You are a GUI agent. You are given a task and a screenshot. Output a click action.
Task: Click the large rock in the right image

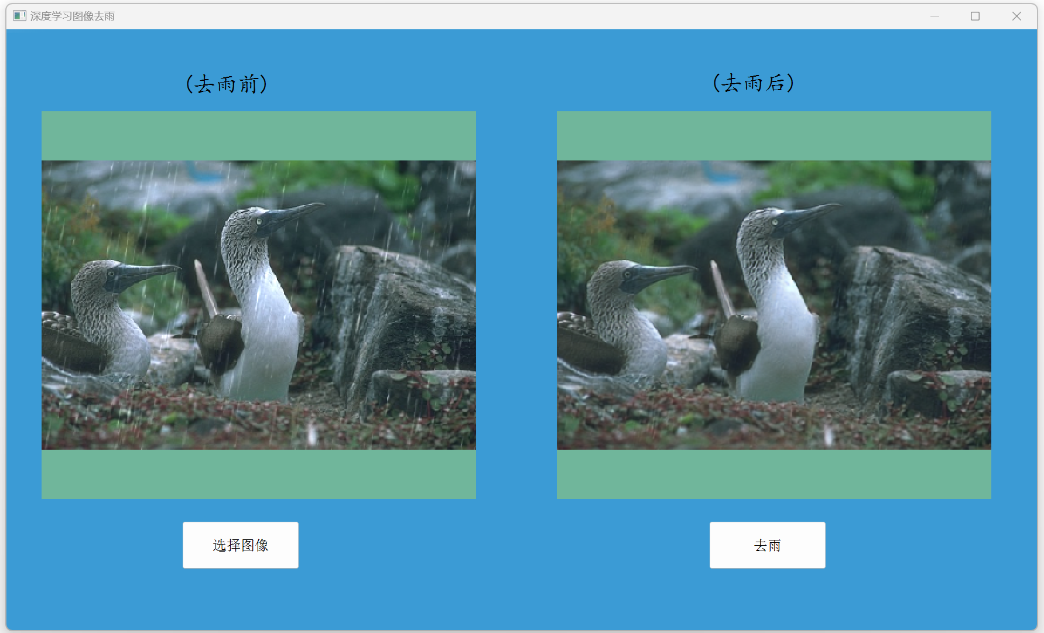[x=913, y=316]
